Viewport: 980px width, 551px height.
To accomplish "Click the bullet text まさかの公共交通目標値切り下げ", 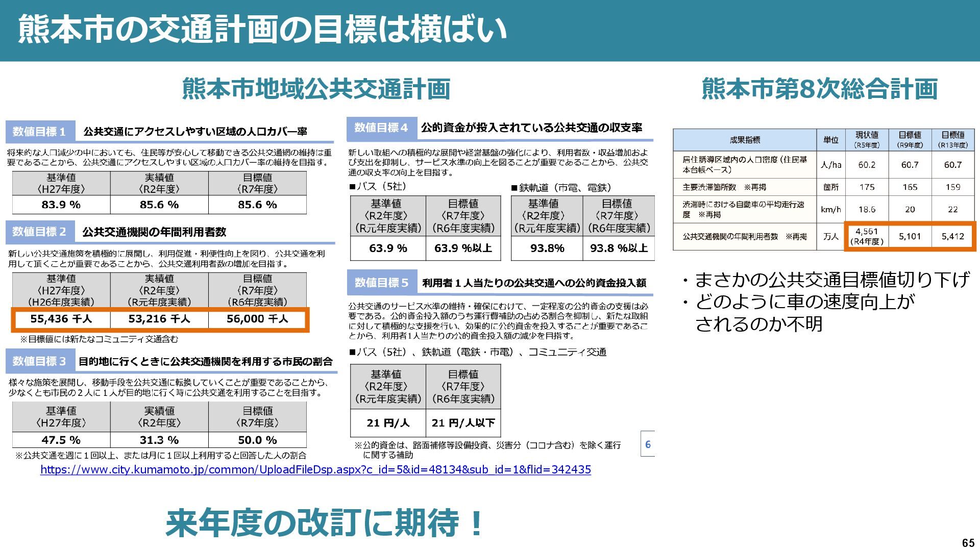I will [x=831, y=280].
